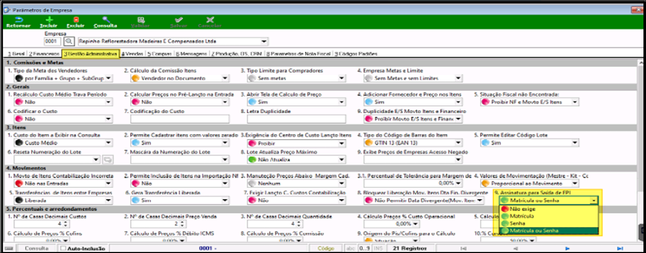Open Assinatura para Saída de EPI combo
The image size is (646, 253).
(548, 201)
